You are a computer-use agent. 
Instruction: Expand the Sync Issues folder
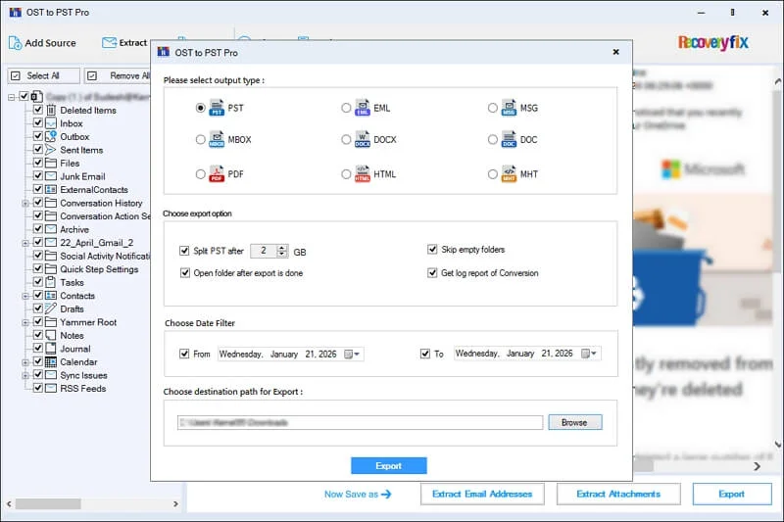click(25, 376)
